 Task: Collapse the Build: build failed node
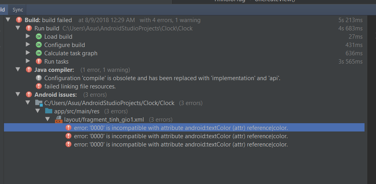click(8, 20)
